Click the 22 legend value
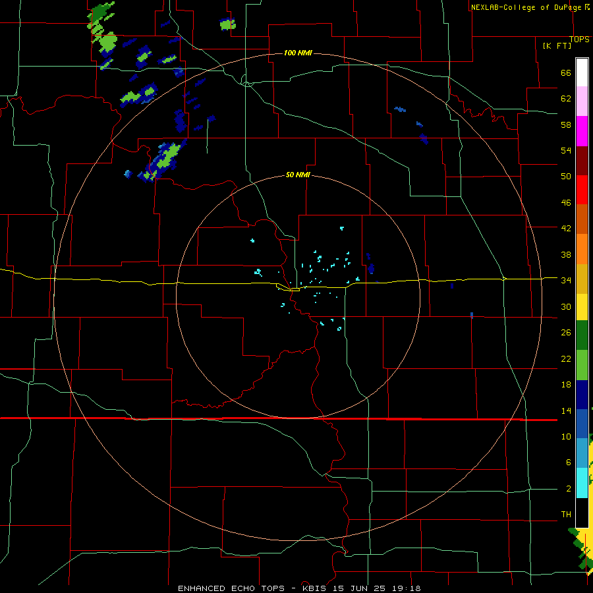The height and width of the screenshot is (593, 593). (566, 359)
